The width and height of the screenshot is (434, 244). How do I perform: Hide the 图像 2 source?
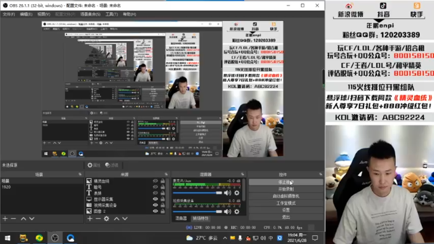coord(155,211)
